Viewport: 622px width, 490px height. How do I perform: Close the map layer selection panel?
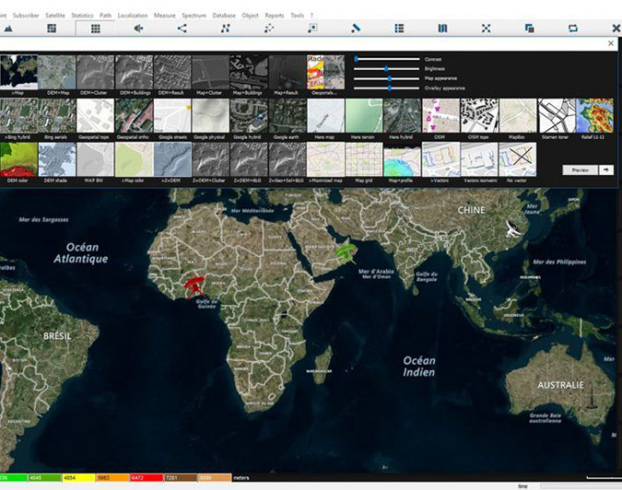(x=611, y=43)
